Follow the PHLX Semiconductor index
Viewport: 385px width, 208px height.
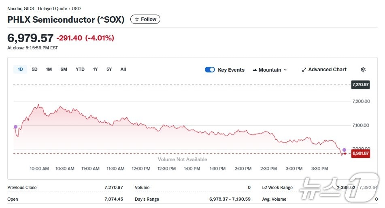pyautogui.click(x=145, y=19)
